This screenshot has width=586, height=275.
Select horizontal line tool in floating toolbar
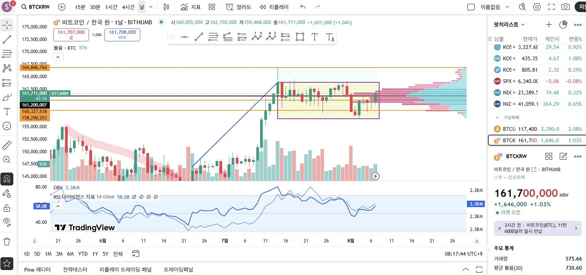(x=184, y=37)
